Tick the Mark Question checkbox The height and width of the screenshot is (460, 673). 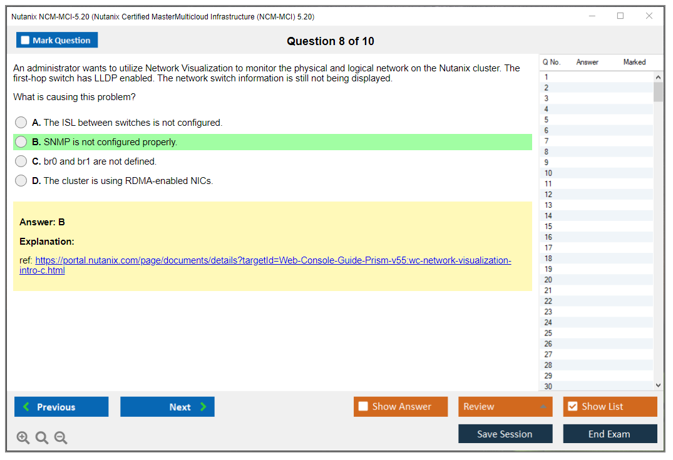point(26,41)
